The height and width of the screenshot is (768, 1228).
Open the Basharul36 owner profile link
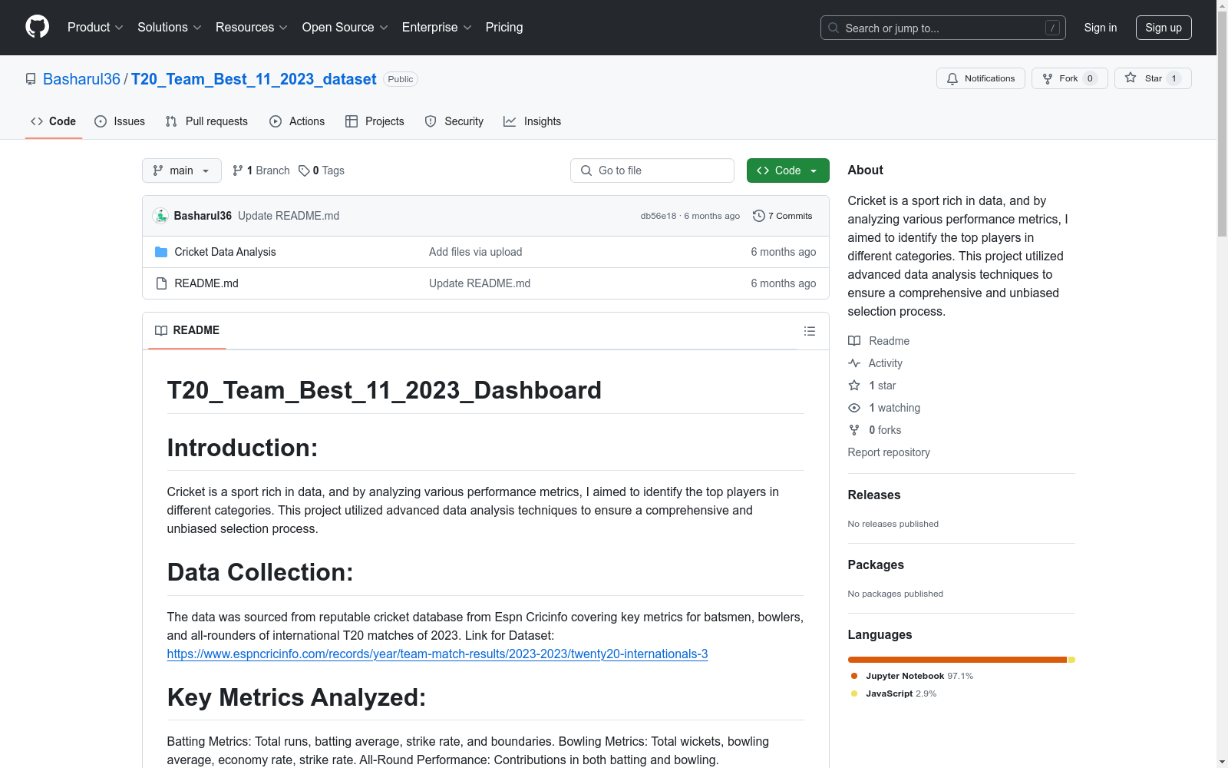81,79
